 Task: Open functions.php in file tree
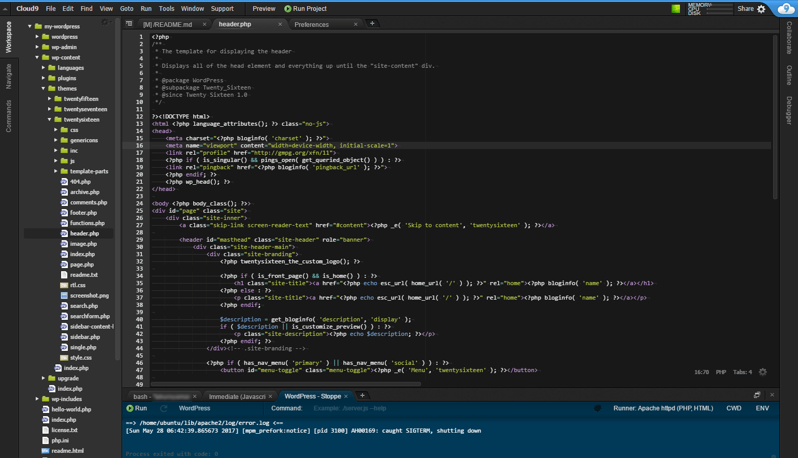[x=87, y=223]
